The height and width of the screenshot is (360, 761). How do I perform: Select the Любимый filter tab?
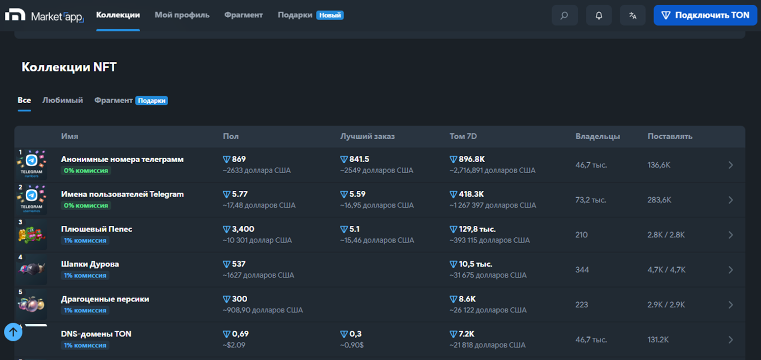tap(62, 100)
